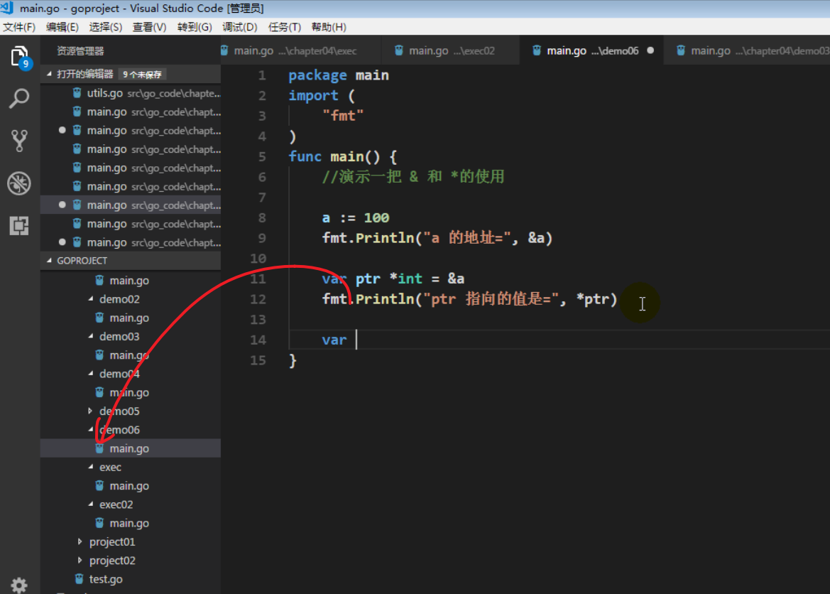Collapse the demo02 folder
The image size is (830, 594).
(90, 299)
